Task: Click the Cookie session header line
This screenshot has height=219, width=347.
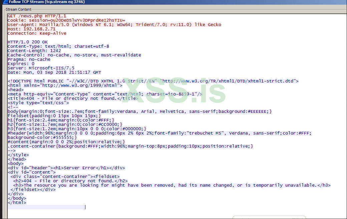Action: [66, 20]
